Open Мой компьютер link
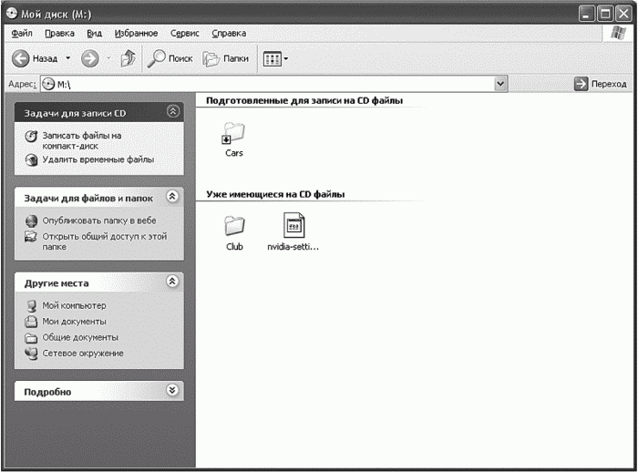The image size is (638, 472). click(74, 305)
